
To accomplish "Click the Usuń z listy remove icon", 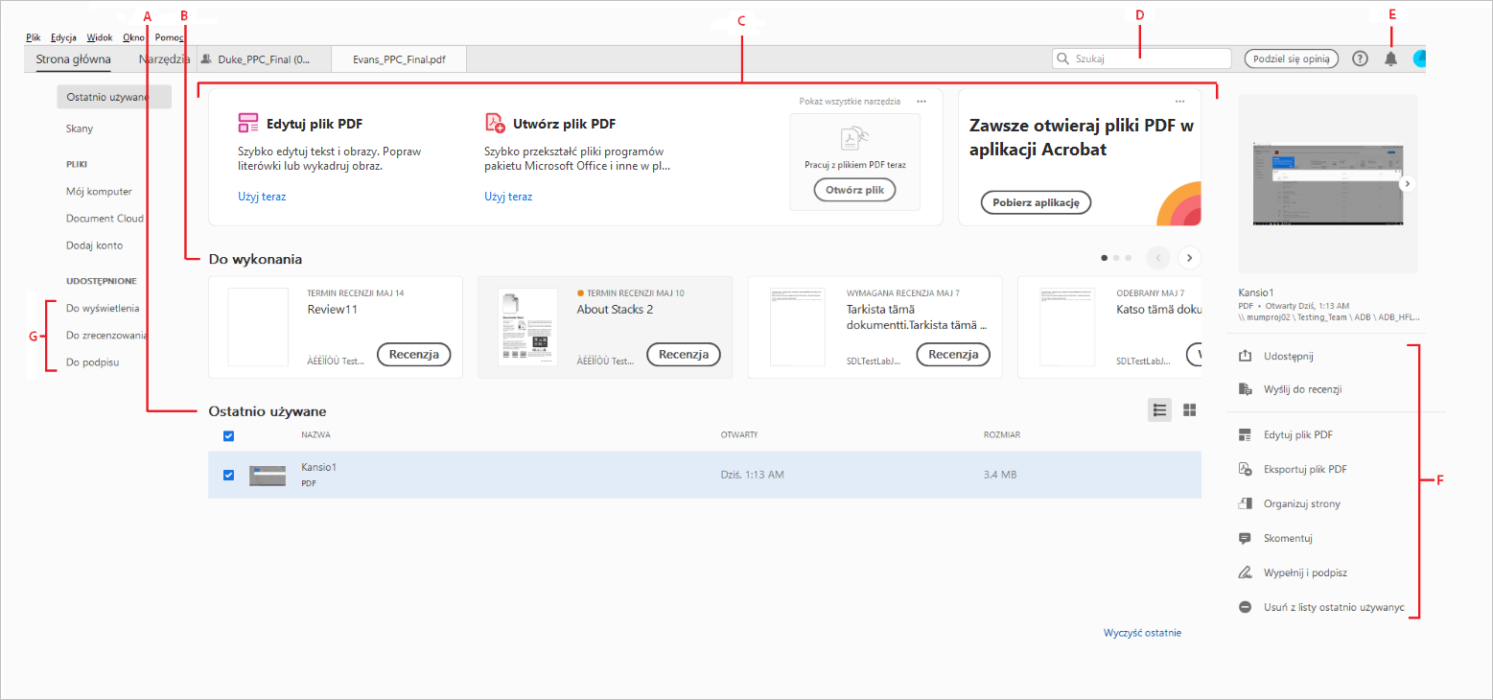I will [1246, 607].
